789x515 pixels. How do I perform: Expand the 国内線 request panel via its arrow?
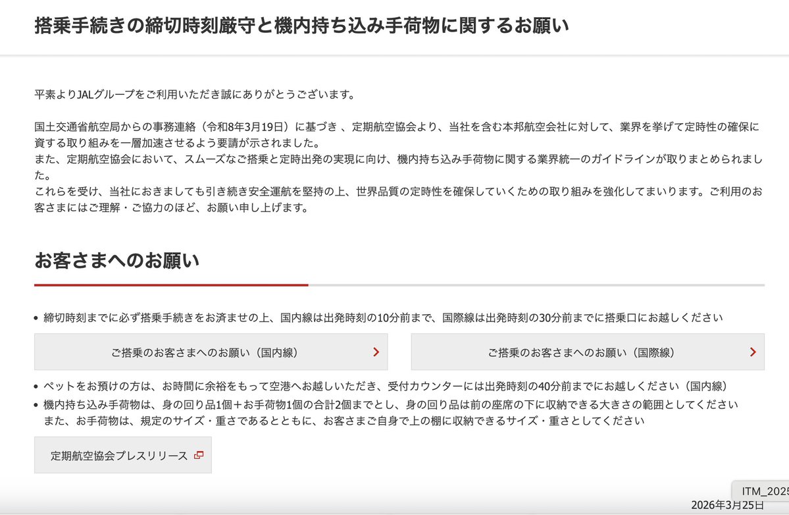click(376, 352)
